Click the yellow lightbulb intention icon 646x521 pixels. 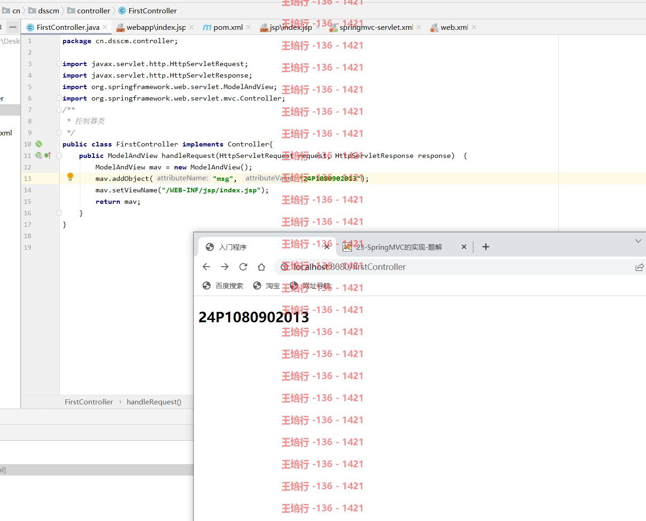pos(70,177)
